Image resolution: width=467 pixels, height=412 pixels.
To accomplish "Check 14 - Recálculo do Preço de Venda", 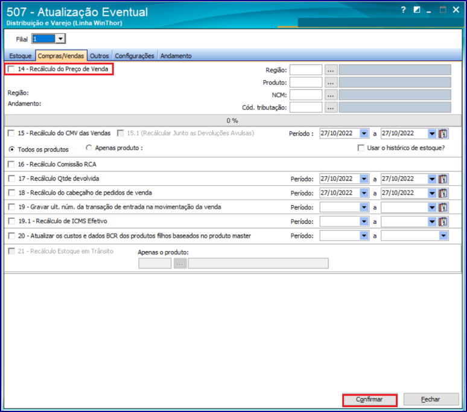I will (11, 69).
